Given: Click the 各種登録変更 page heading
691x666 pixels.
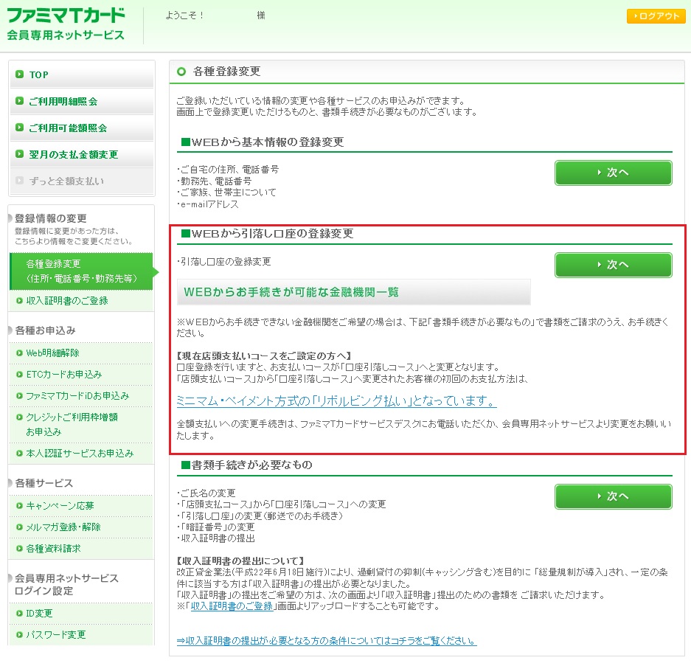Looking at the screenshot, I should pyautogui.click(x=226, y=72).
